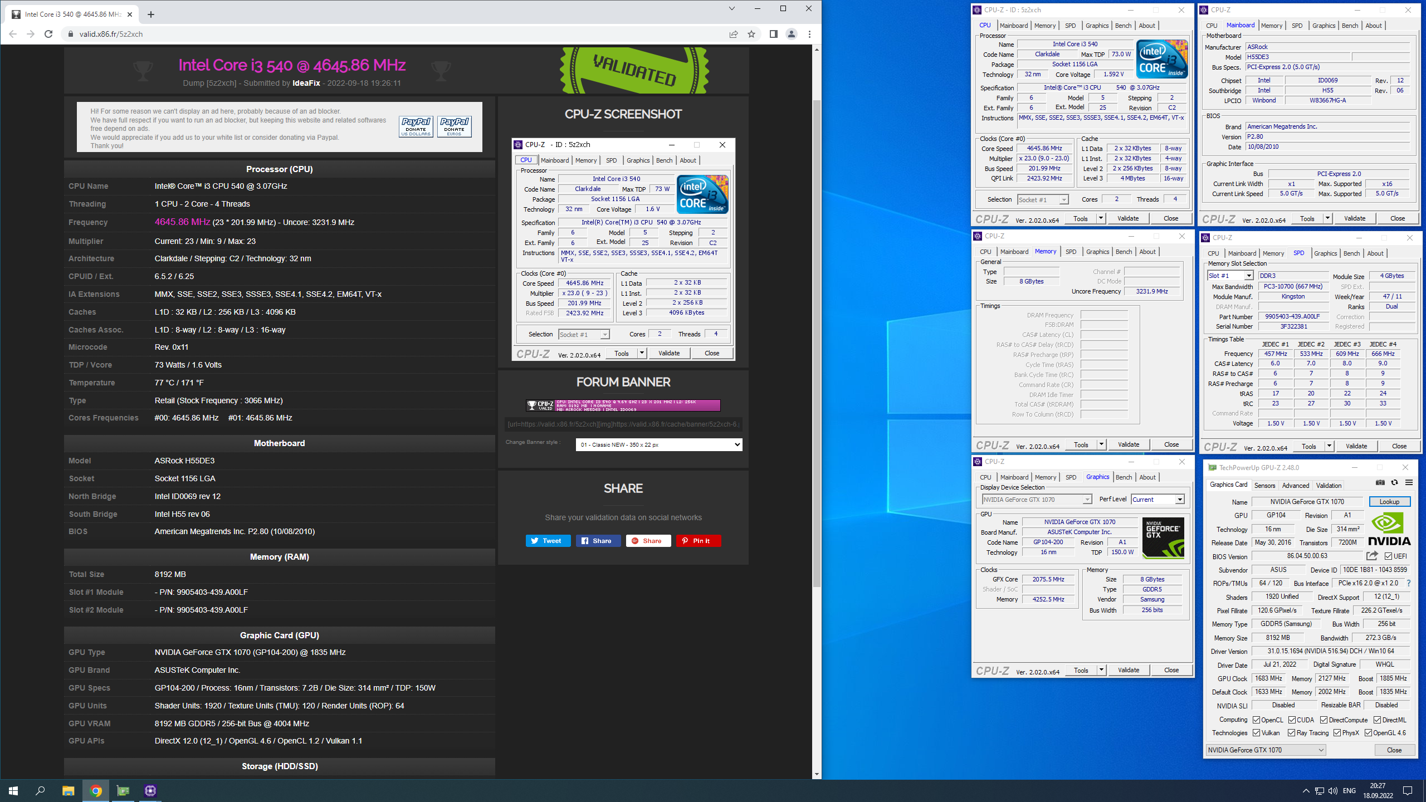Click GPU-Z icon in taskbar
This screenshot has height=802, width=1426.
tap(123, 791)
